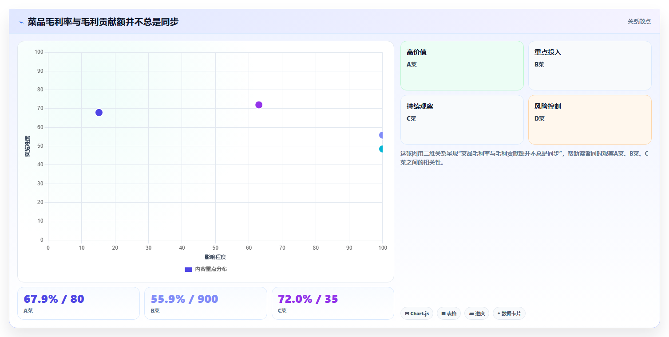Click the Chart.js tag chip
Image resolution: width=669 pixels, height=337 pixels.
click(x=417, y=313)
